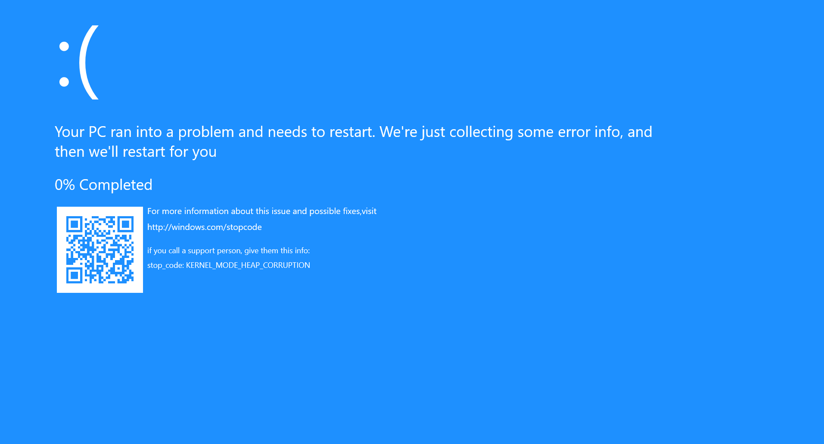The height and width of the screenshot is (444, 824).
Task: Click the empty blue area below the QR code
Action: pyautogui.click(x=100, y=336)
